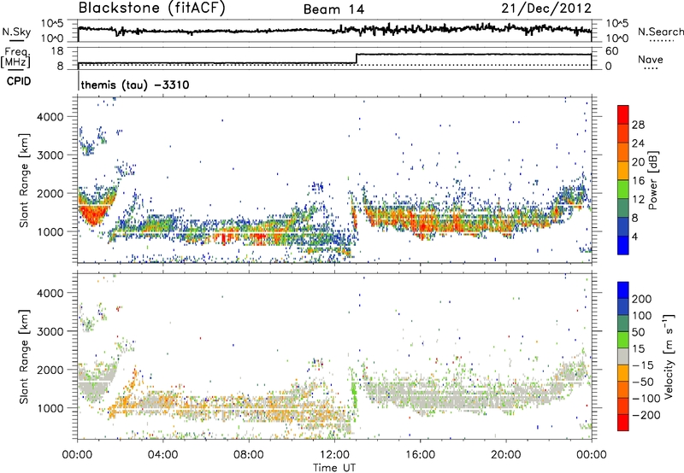Click the solid line sample under N.Sky
Screen dimensions: 684x473
tap(16, 41)
